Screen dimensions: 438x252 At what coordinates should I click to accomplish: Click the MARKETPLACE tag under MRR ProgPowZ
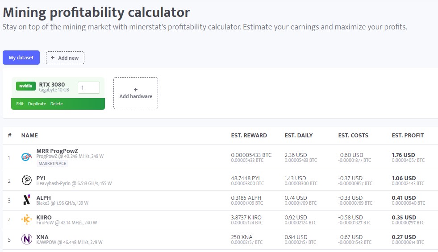(52, 164)
